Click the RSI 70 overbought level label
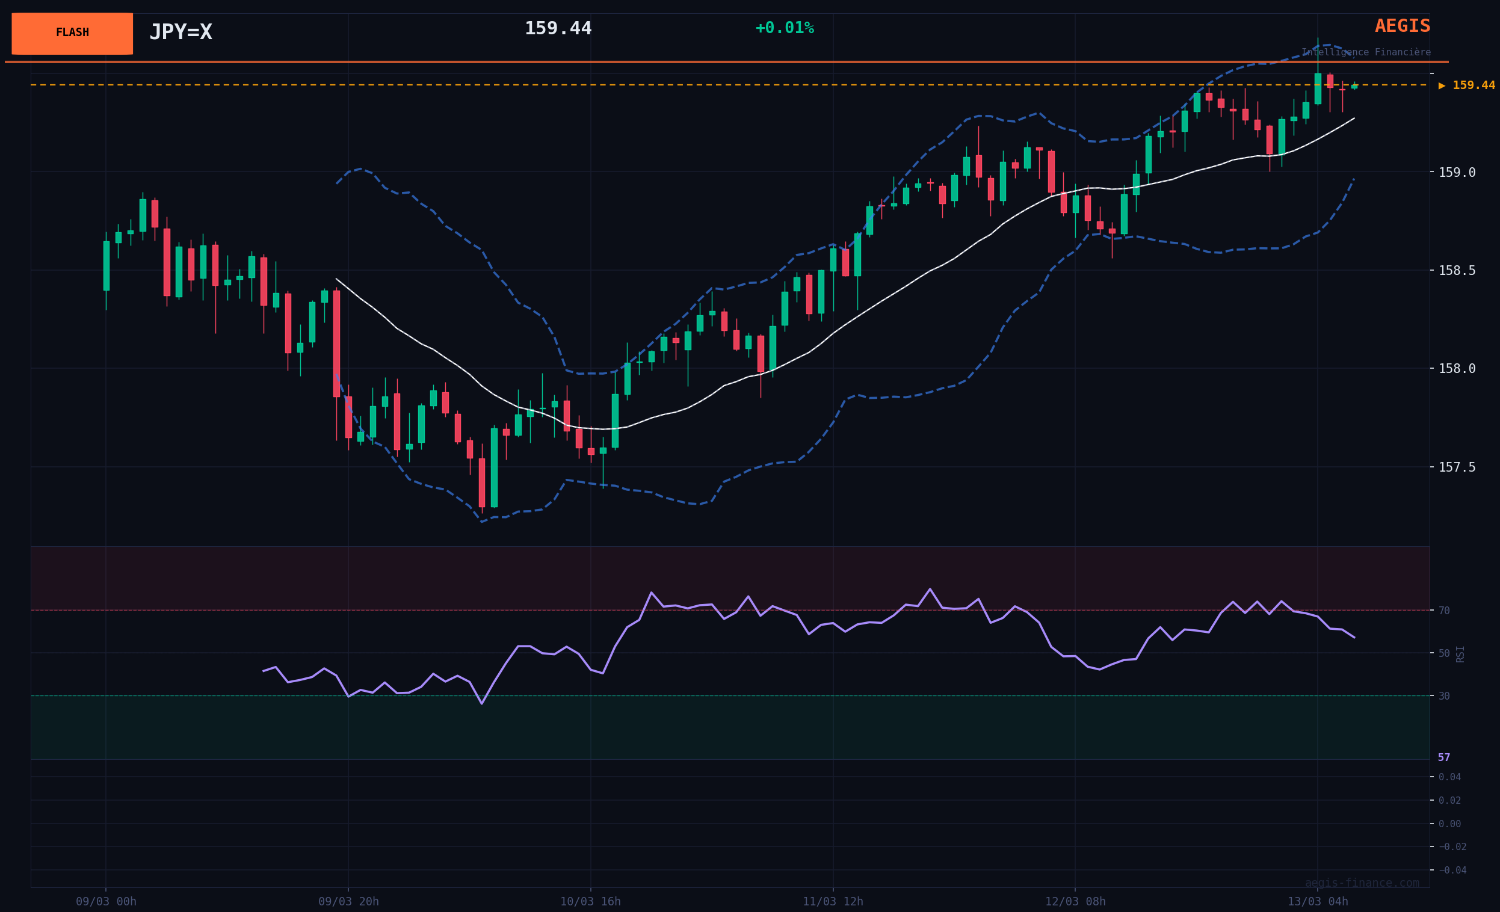The image size is (1500, 912). pos(1444,611)
